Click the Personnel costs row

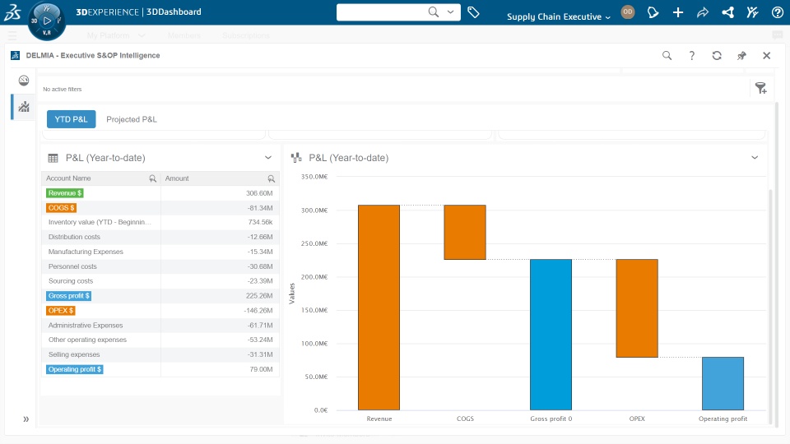click(x=160, y=266)
